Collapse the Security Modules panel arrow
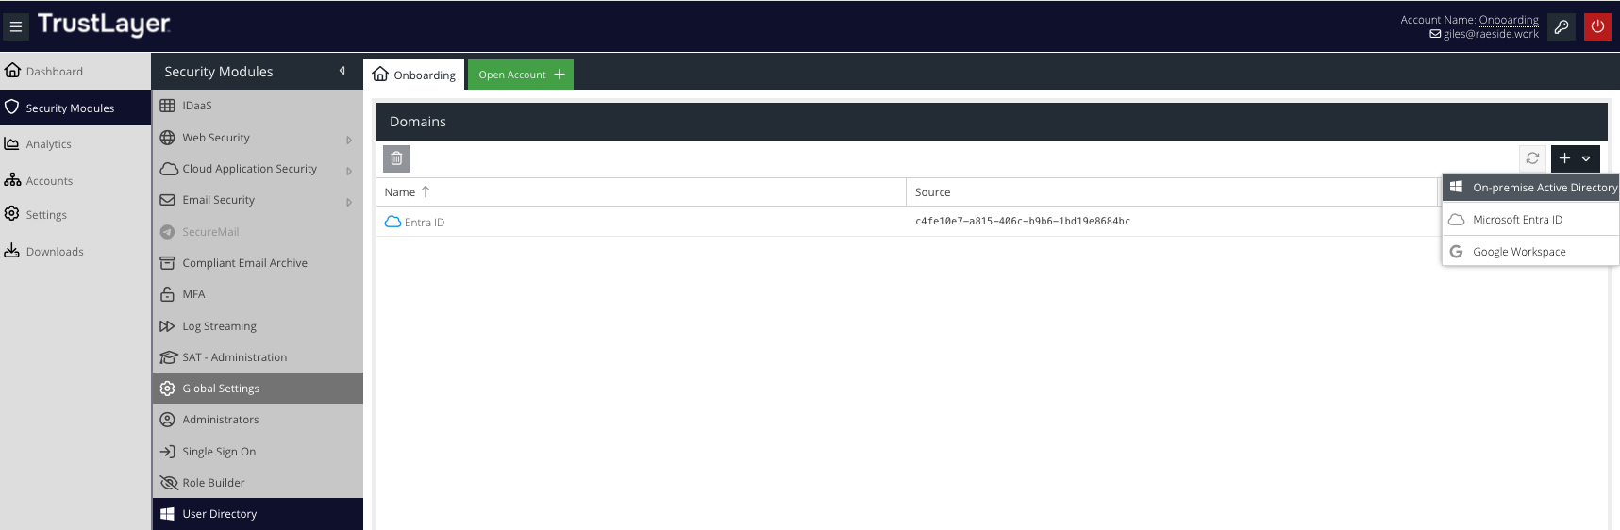Viewport: 1620px width, 530px height. [342, 71]
